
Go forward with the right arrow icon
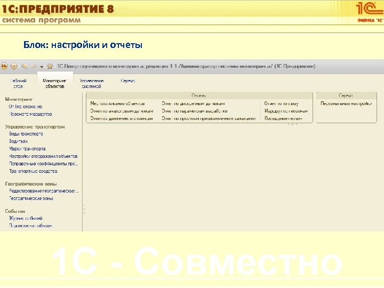click(34, 66)
